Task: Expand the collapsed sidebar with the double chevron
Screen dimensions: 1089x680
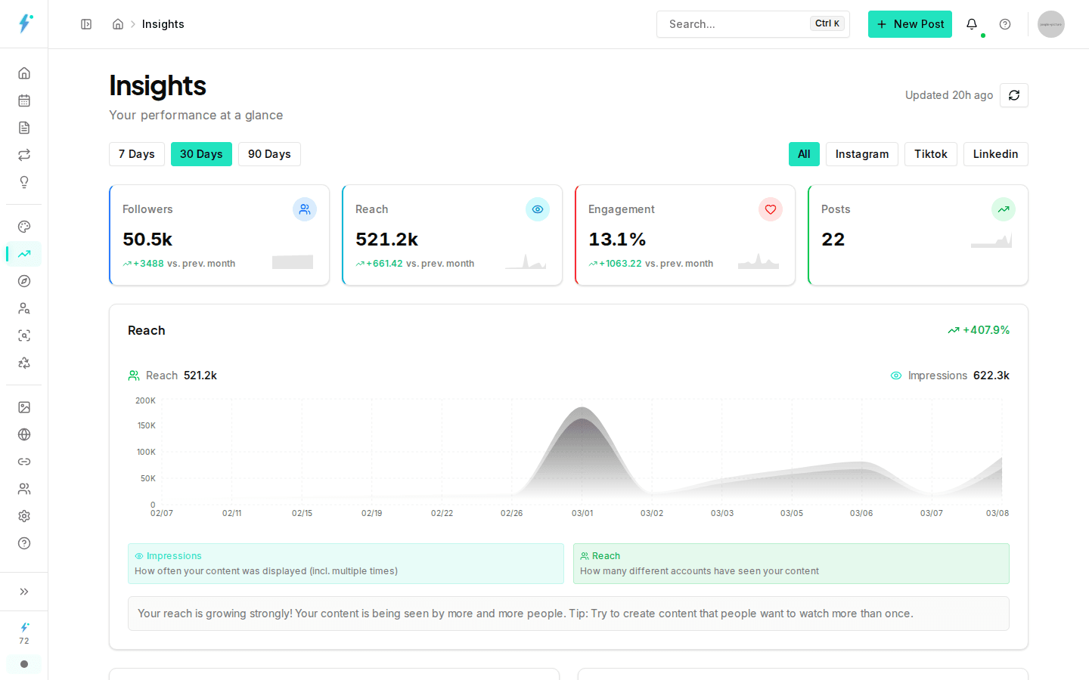Action: pos(23,592)
